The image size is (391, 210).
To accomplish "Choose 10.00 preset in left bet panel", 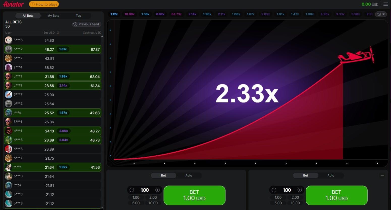I will [x=153, y=203].
